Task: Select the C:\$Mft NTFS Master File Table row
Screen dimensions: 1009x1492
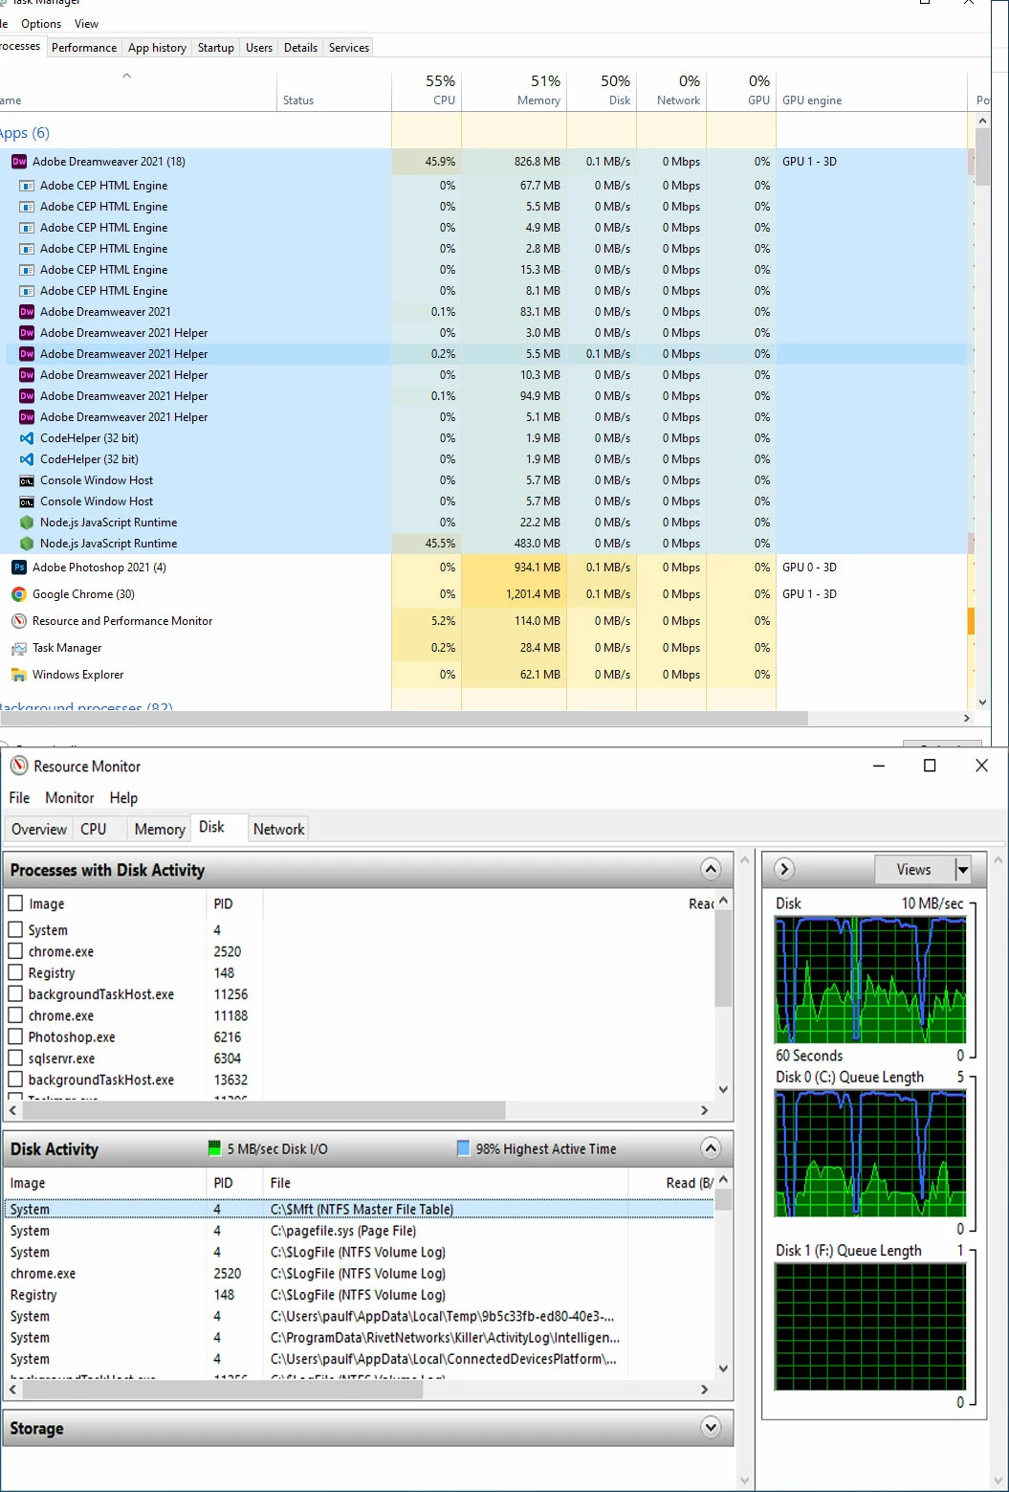Action: tap(359, 1209)
